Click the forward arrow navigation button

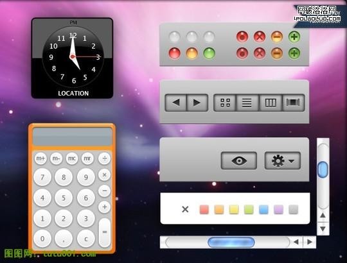[197, 103]
